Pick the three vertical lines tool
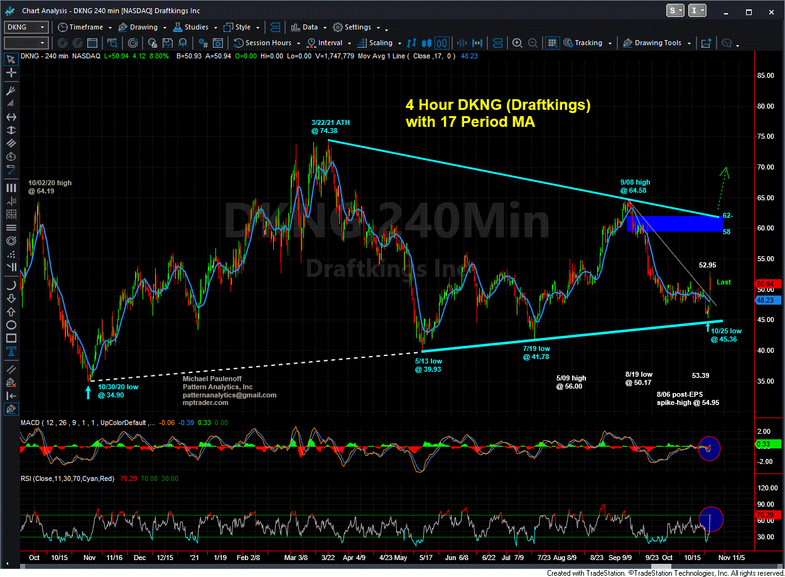This screenshot has width=785, height=577. (11, 188)
